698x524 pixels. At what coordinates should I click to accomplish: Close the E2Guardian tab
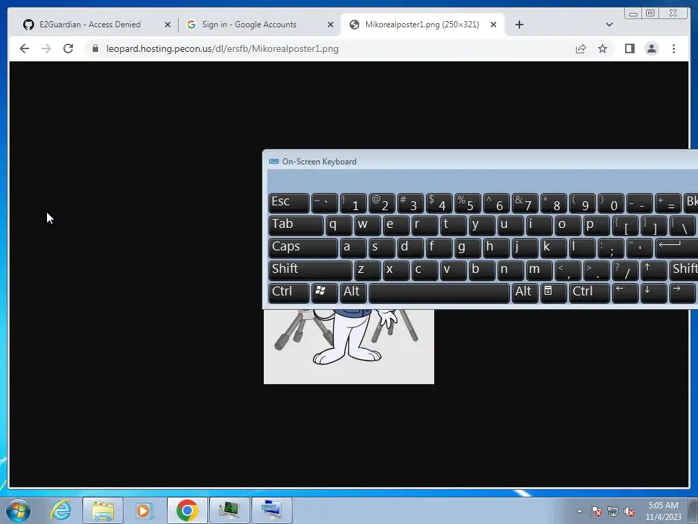pyautogui.click(x=168, y=25)
